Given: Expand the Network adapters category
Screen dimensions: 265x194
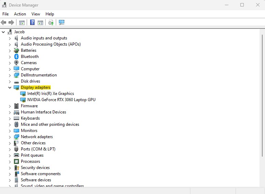Looking at the screenshot, I should (10, 137).
